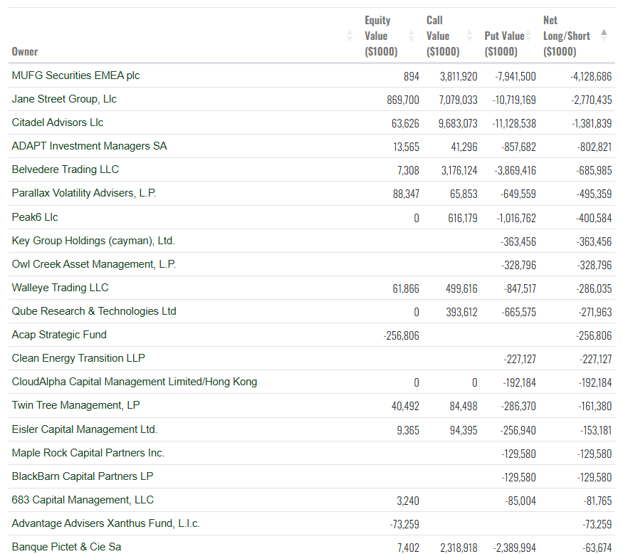This screenshot has width=623, height=554.
Task: Open Belvedere Trading LLC link
Action: click(x=66, y=169)
